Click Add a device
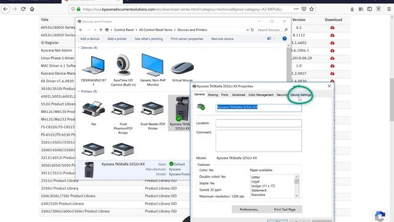 point(90,39)
